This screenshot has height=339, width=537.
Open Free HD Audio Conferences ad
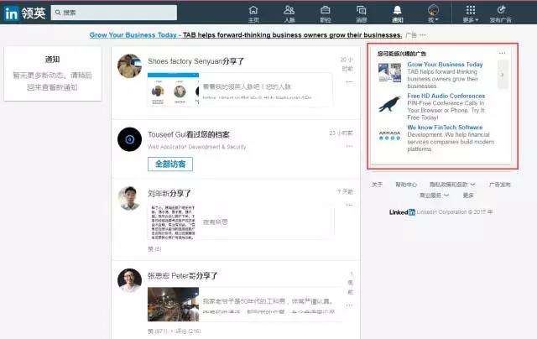click(x=446, y=96)
